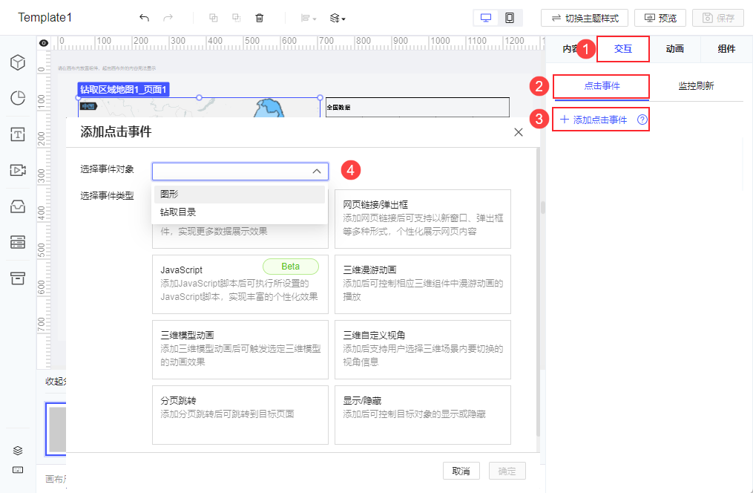Switch to mobile view mode
Image resolution: width=753 pixels, height=493 pixels.
510,18
